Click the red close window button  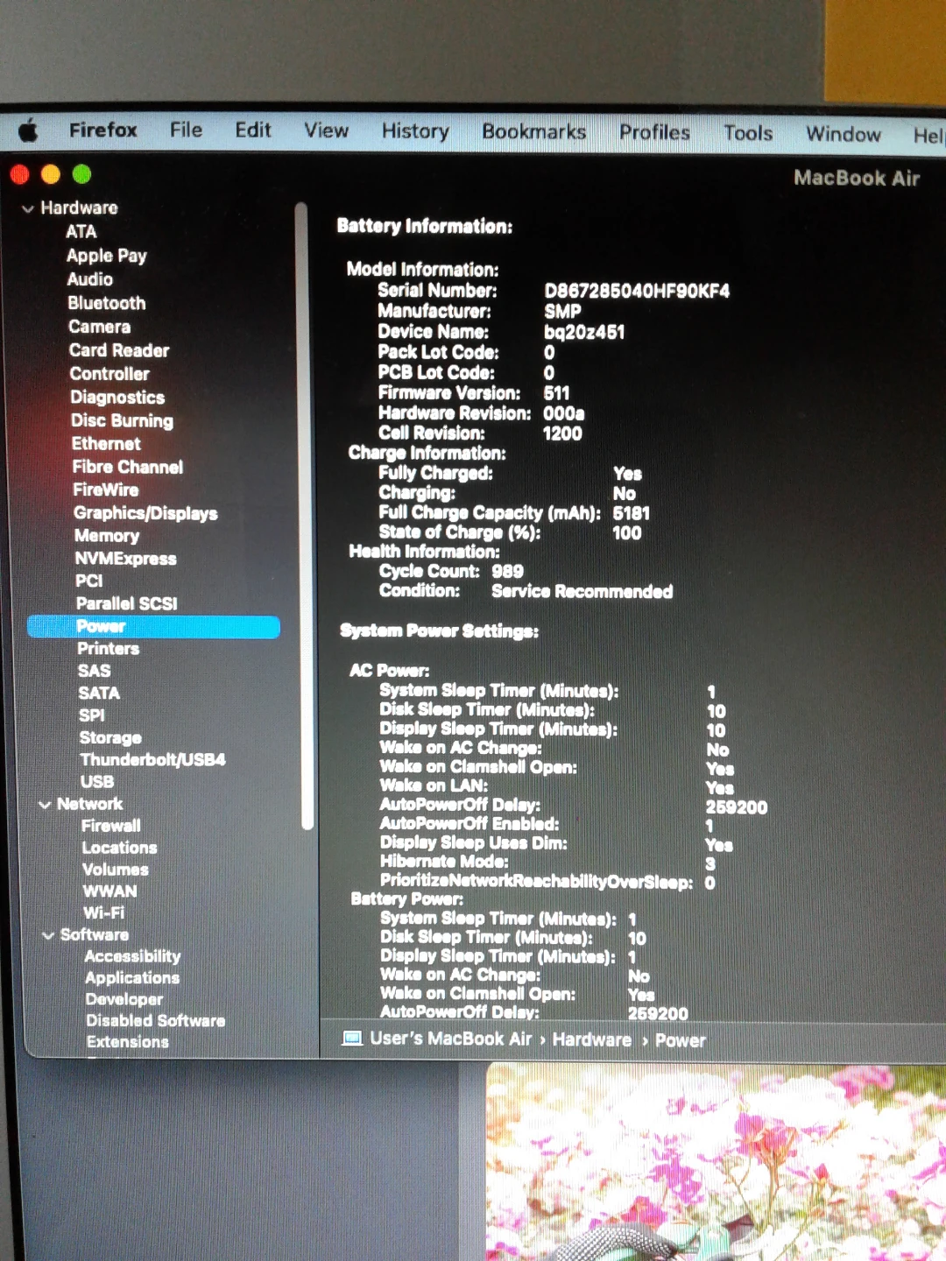pyautogui.click(x=19, y=174)
